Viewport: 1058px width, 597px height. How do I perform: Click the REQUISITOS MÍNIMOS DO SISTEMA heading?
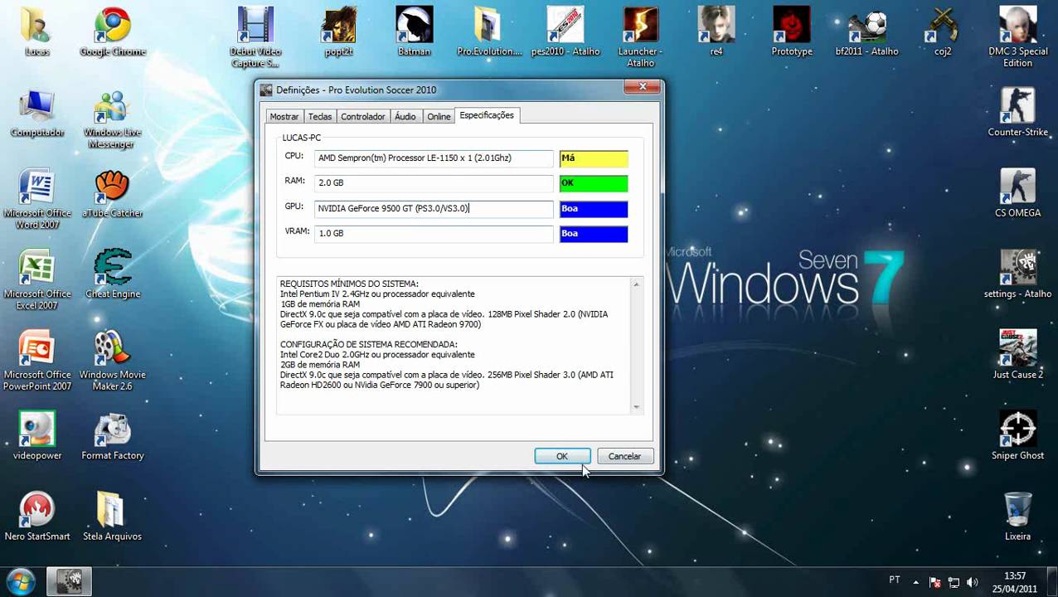(x=349, y=284)
